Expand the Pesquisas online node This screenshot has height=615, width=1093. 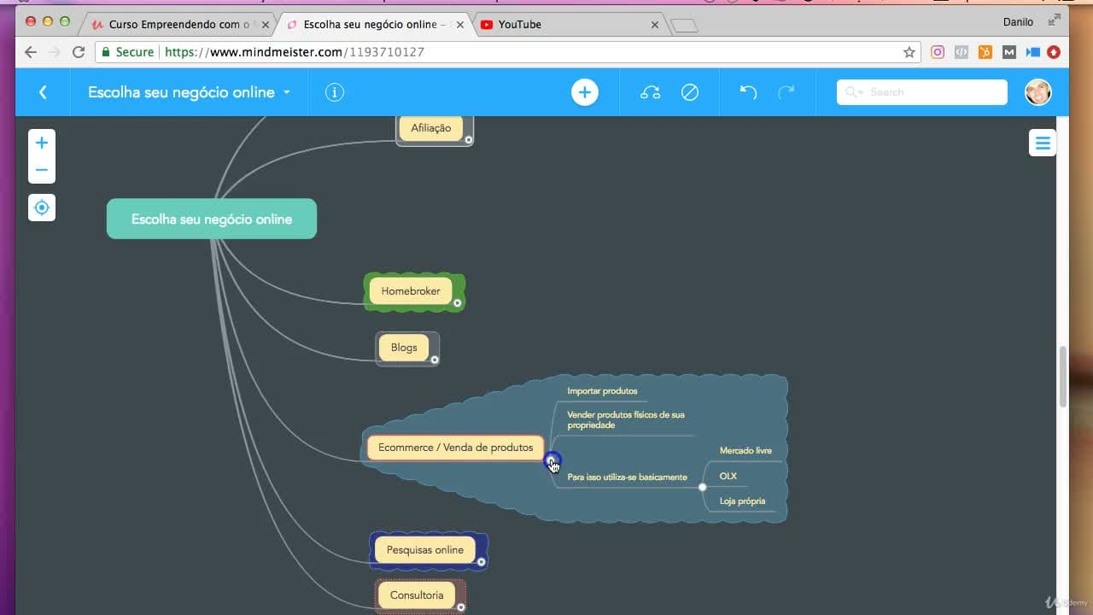click(482, 562)
